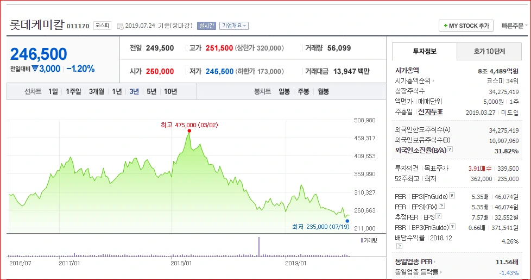Screen dimensions: 531x280
Task: Add to MY STOCK button
Action: (466, 26)
